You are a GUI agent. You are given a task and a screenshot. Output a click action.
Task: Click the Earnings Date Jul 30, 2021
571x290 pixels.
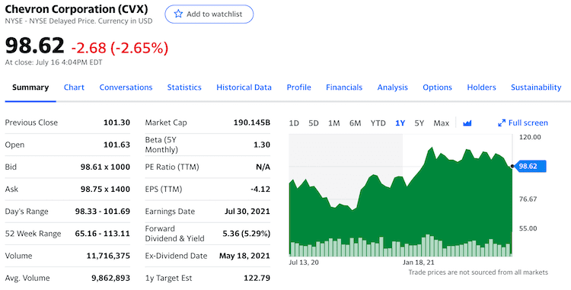(247, 212)
